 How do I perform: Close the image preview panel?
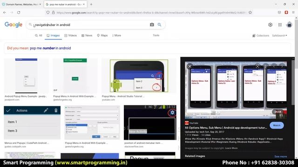(x=190, y=66)
